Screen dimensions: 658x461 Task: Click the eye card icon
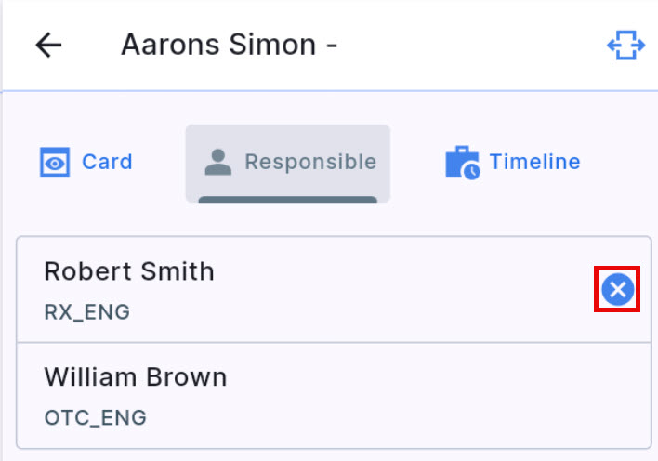point(55,163)
